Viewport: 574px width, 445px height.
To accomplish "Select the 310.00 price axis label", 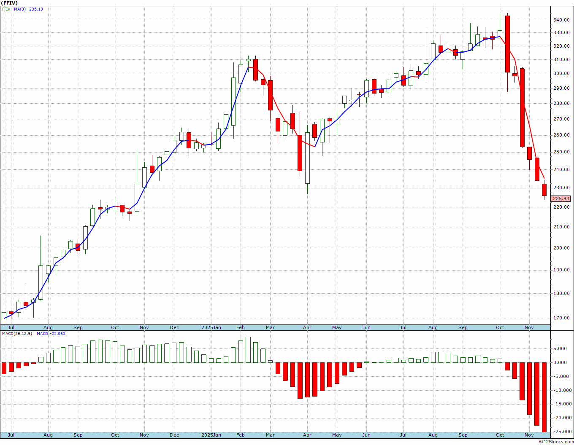I will coord(561,59).
